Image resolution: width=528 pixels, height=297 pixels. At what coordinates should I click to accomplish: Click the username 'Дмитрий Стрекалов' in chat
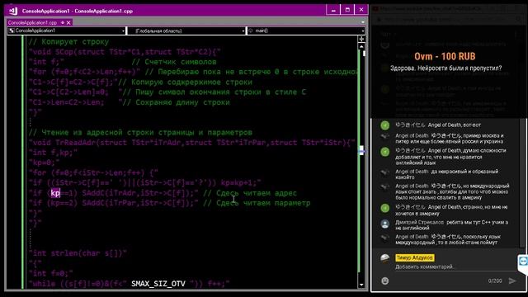420,222
